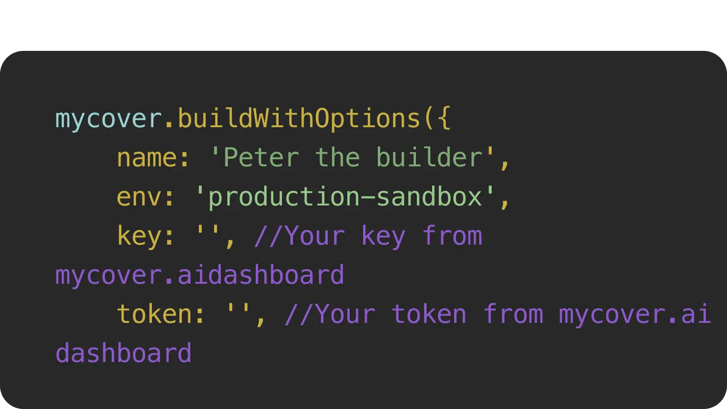Click purple word token in the comment
This screenshot has width=727, height=409.
point(429,315)
